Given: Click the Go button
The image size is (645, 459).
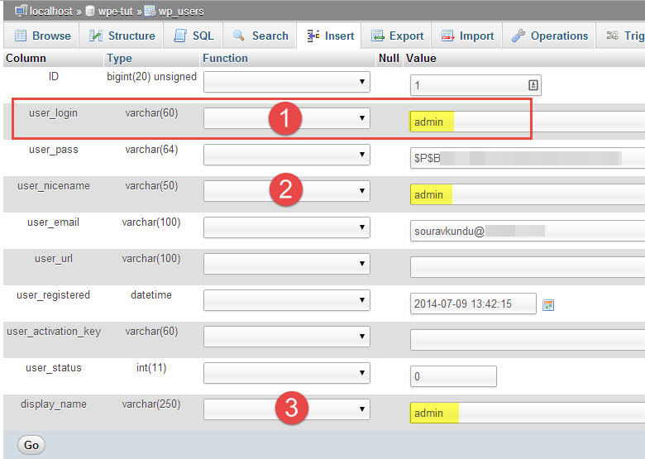Looking at the screenshot, I should click(x=31, y=445).
